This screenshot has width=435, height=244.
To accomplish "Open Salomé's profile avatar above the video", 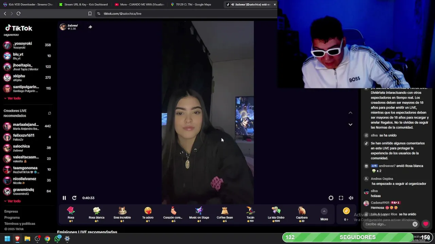I will coord(63,27).
